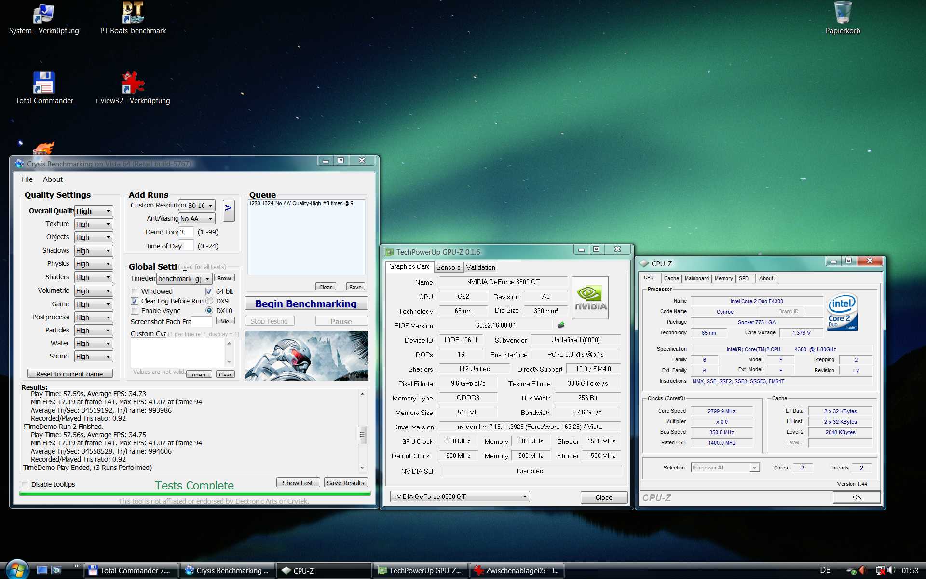The image size is (926, 579).
Task: Open the Overall Quality dropdown
Action: click(95, 211)
